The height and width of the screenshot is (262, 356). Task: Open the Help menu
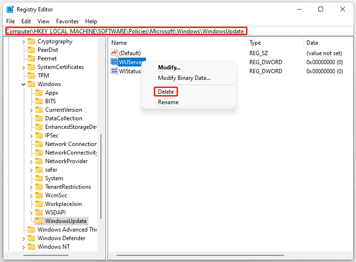point(91,21)
